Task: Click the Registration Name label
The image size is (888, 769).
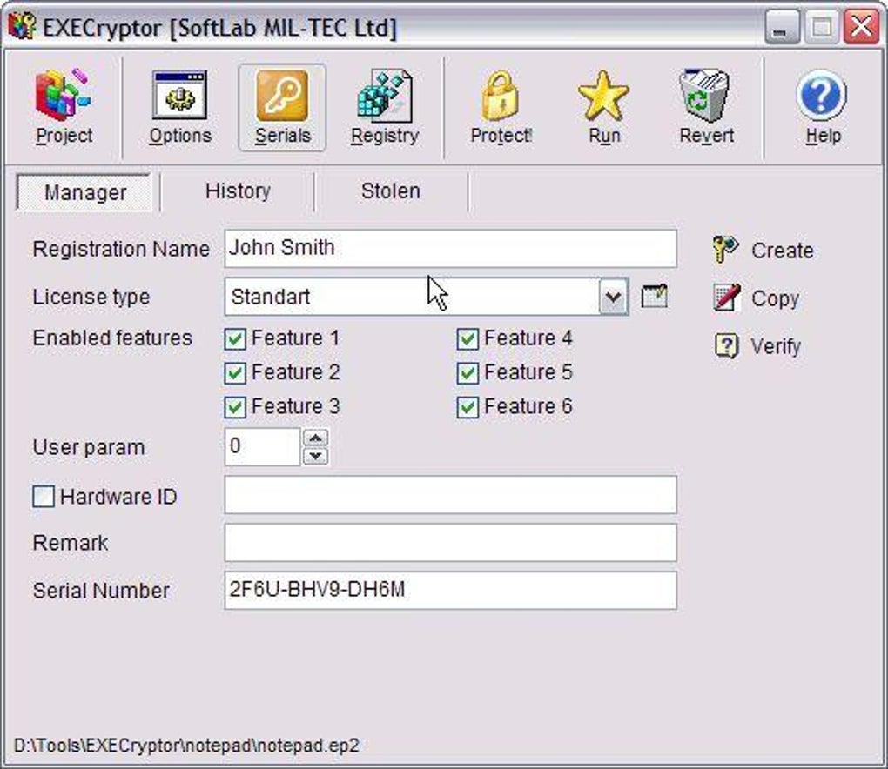Action: (121, 249)
